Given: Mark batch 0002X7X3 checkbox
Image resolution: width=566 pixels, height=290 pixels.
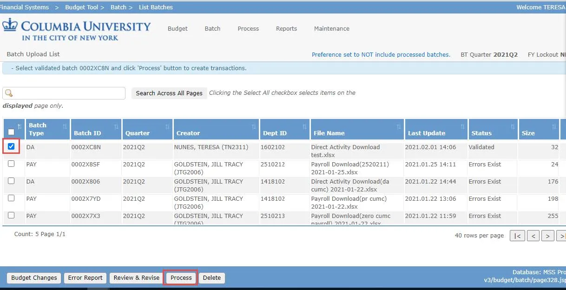Looking at the screenshot, I should [x=11, y=215].
